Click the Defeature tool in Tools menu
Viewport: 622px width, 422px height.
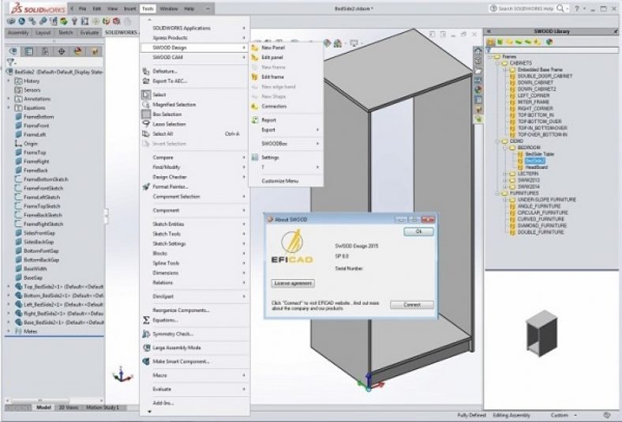[165, 71]
